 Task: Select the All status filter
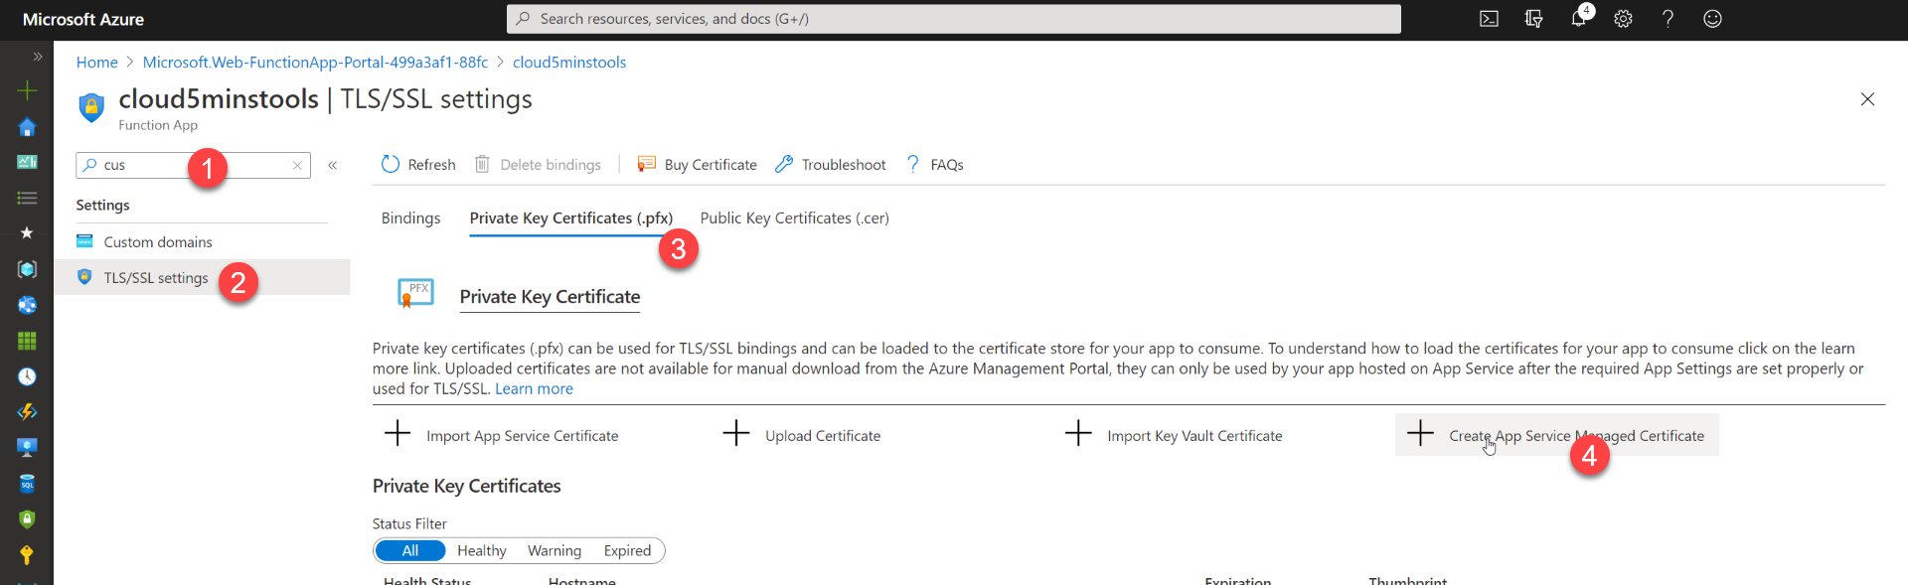(x=410, y=550)
